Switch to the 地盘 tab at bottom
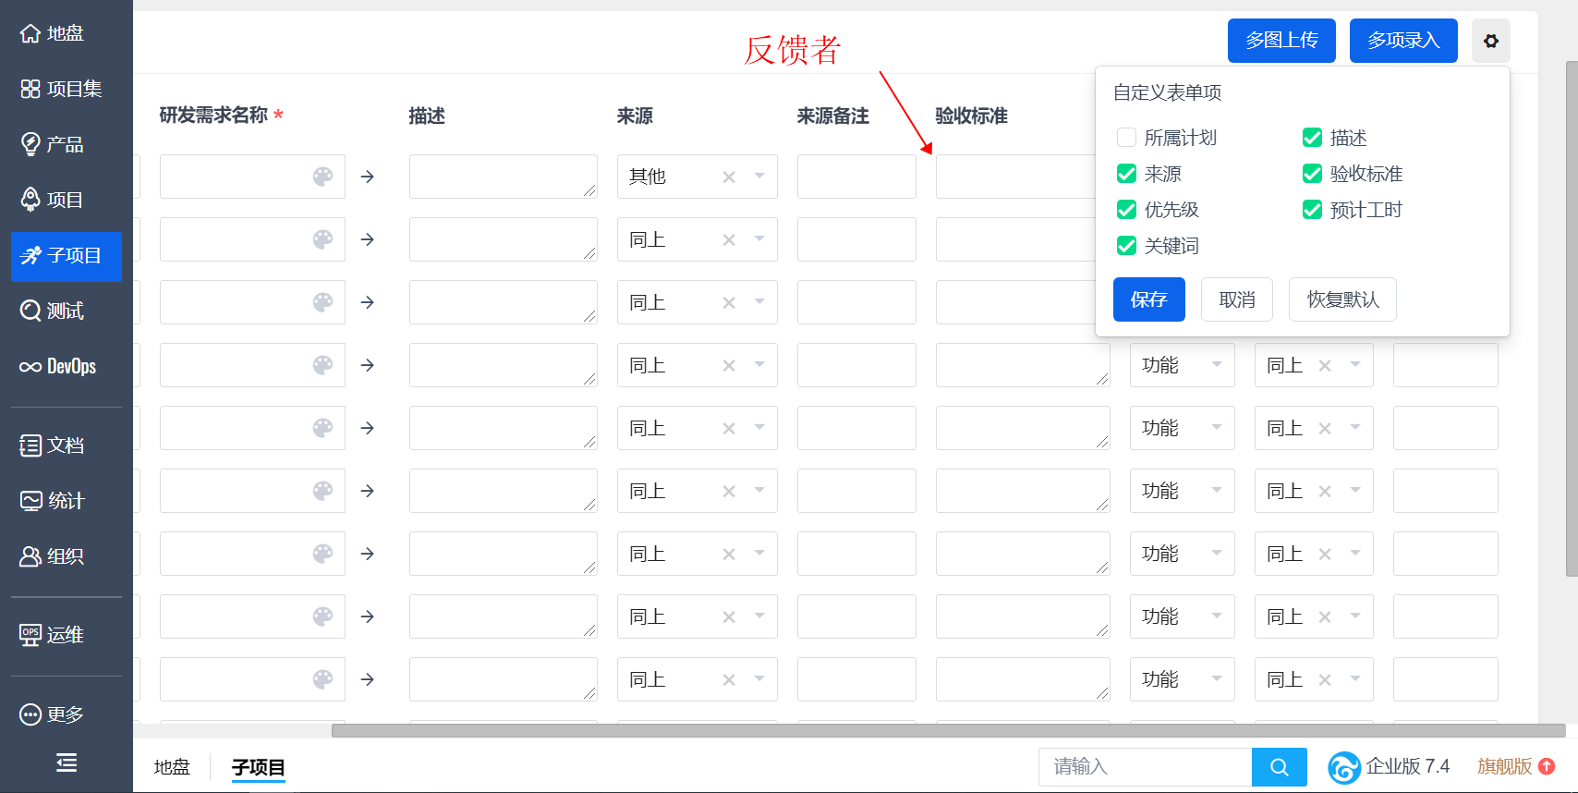 (172, 767)
